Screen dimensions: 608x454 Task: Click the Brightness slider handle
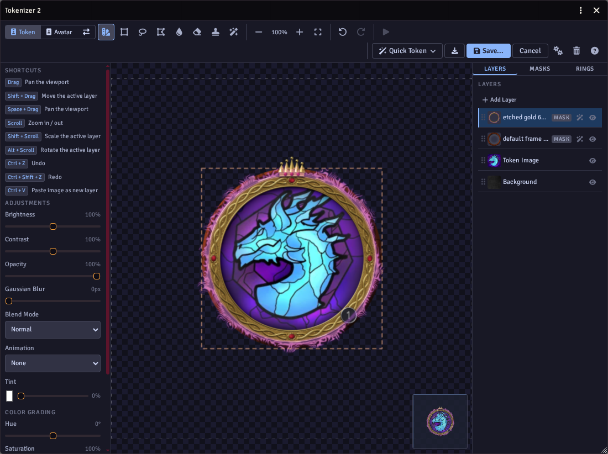(x=53, y=226)
